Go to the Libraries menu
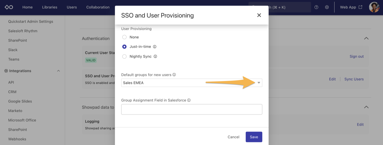Screen dimensions: 383x145 coord(50,7)
